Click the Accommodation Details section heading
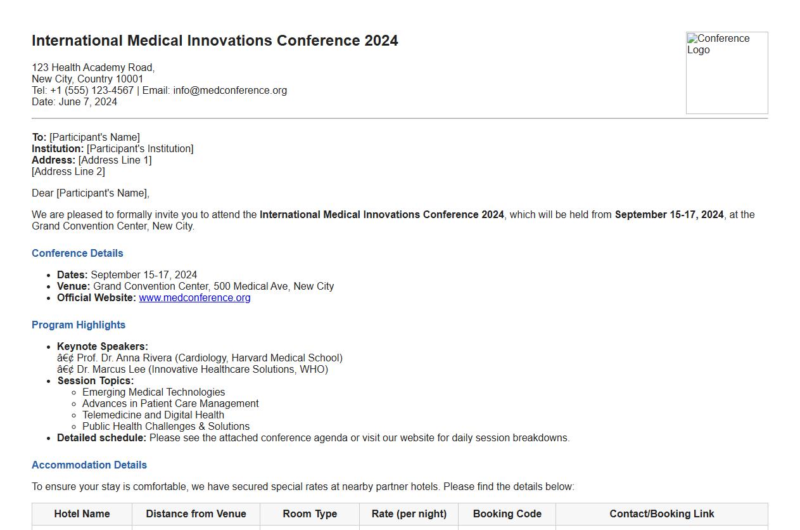 [x=89, y=465]
